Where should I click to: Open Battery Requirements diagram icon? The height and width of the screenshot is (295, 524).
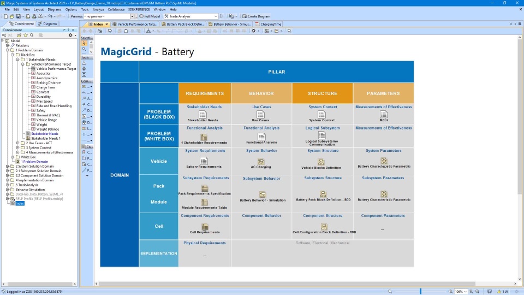[x=204, y=161]
